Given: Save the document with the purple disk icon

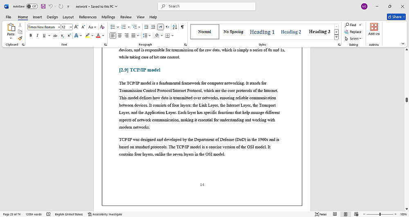Looking at the screenshot, I should (x=43, y=6).
